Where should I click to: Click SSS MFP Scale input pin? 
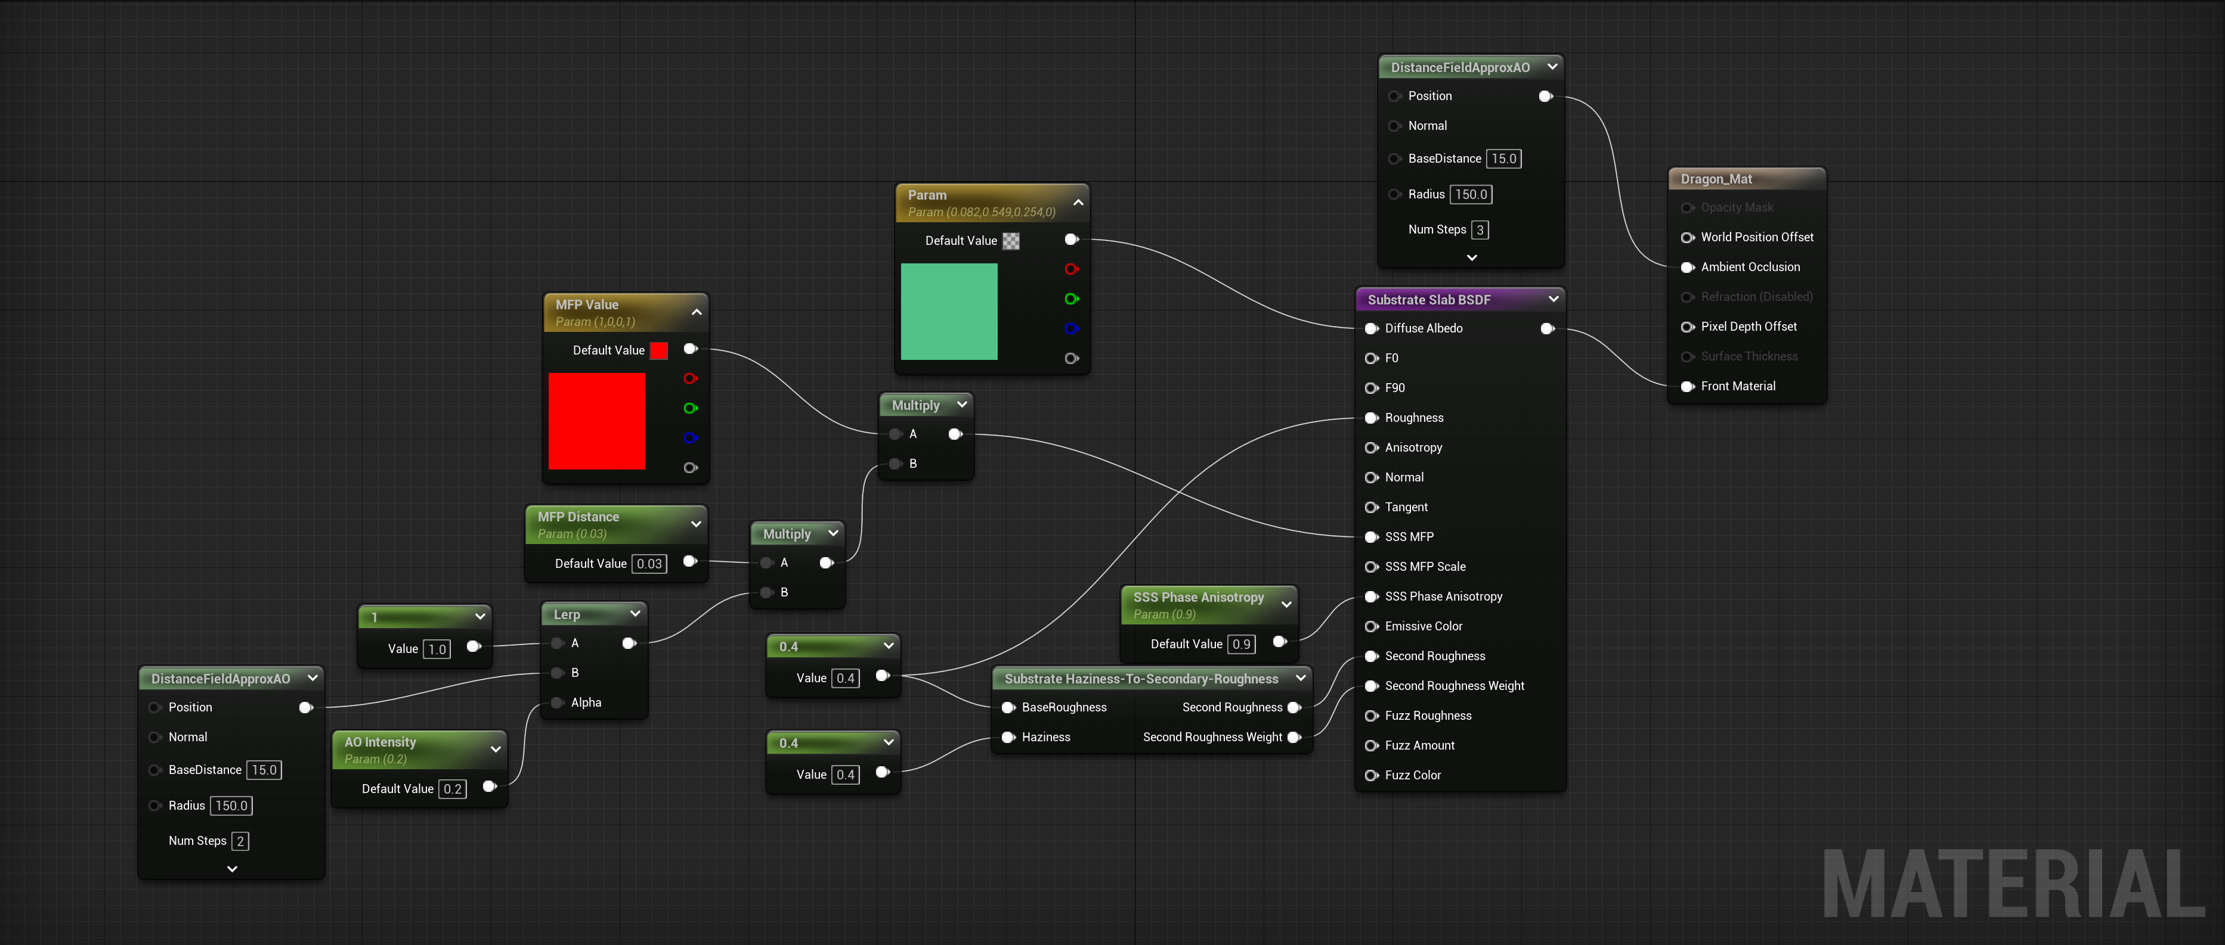point(1371,567)
